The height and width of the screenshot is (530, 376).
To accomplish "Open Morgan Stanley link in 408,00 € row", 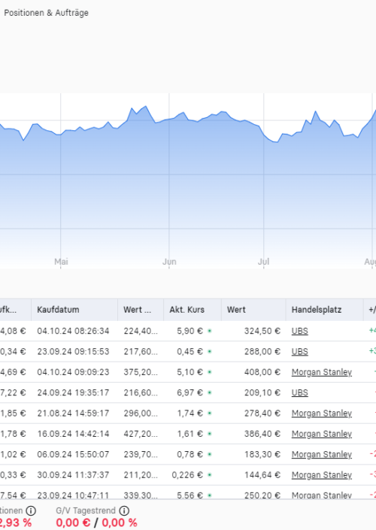I will pyautogui.click(x=322, y=372).
